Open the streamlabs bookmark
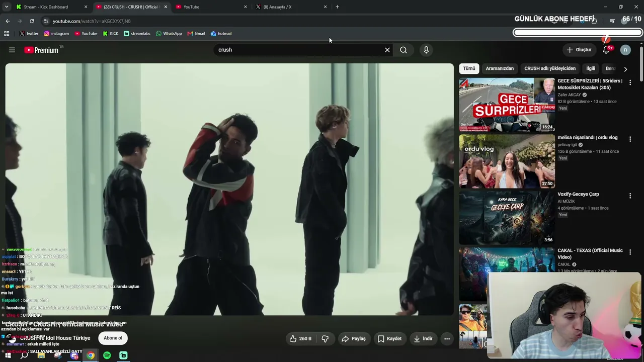This screenshot has height=362, width=644. pyautogui.click(x=137, y=34)
